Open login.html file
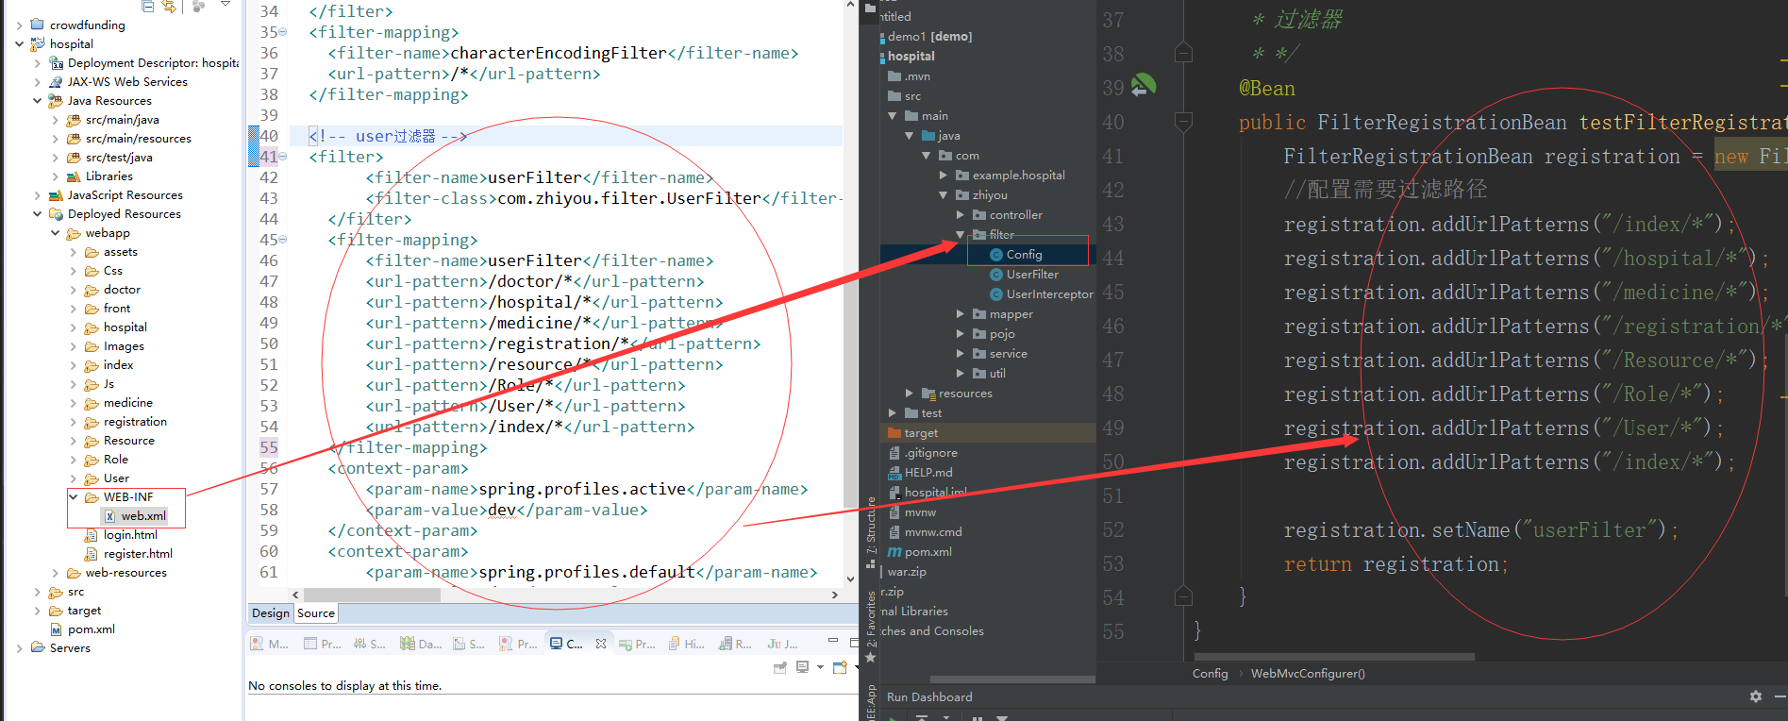 121,534
